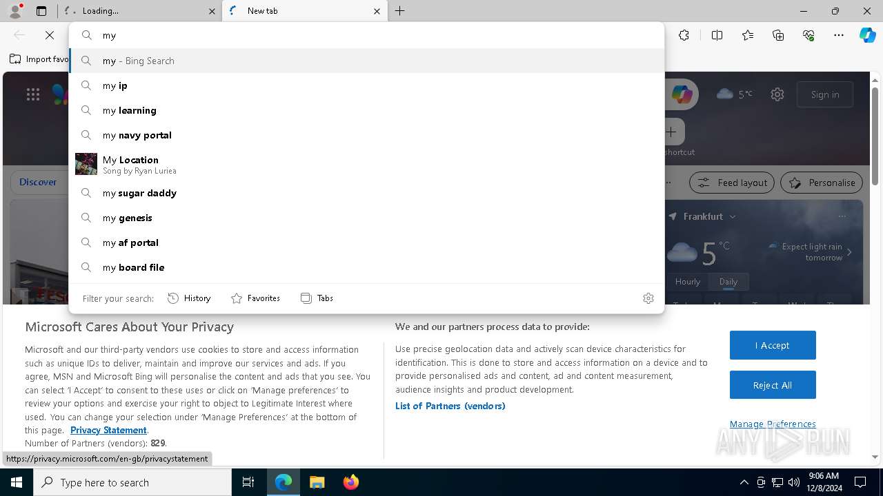This screenshot has height=496, width=883.
Task: Switch weather view to Hourly
Action: pyautogui.click(x=688, y=281)
